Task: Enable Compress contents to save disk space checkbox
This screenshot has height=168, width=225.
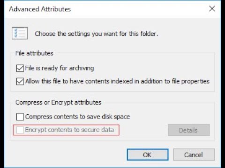Action: (20, 117)
